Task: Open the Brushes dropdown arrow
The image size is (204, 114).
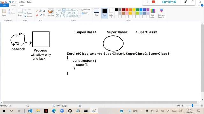Action: point(51,17)
